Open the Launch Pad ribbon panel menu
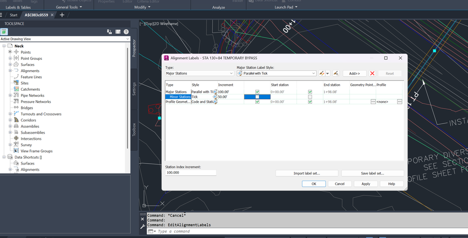The width and height of the screenshot is (468, 238). tap(286, 7)
